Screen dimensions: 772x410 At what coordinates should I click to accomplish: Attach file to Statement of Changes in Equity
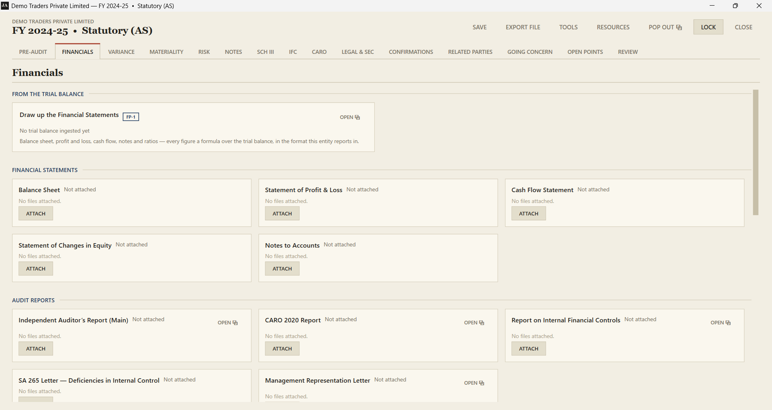tap(36, 269)
